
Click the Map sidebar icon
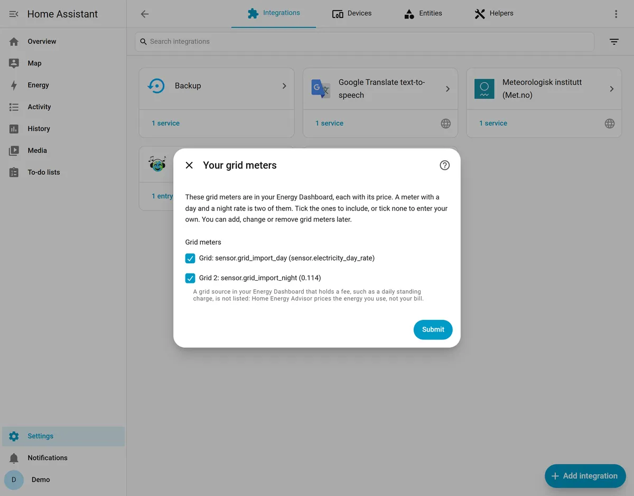14,63
